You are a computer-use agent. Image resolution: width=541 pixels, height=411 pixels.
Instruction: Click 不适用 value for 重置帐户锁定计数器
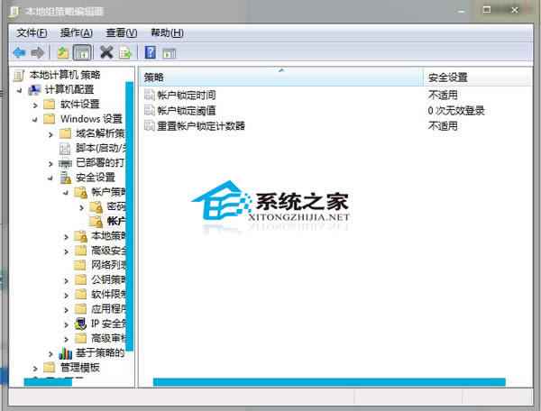(x=443, y=126)
